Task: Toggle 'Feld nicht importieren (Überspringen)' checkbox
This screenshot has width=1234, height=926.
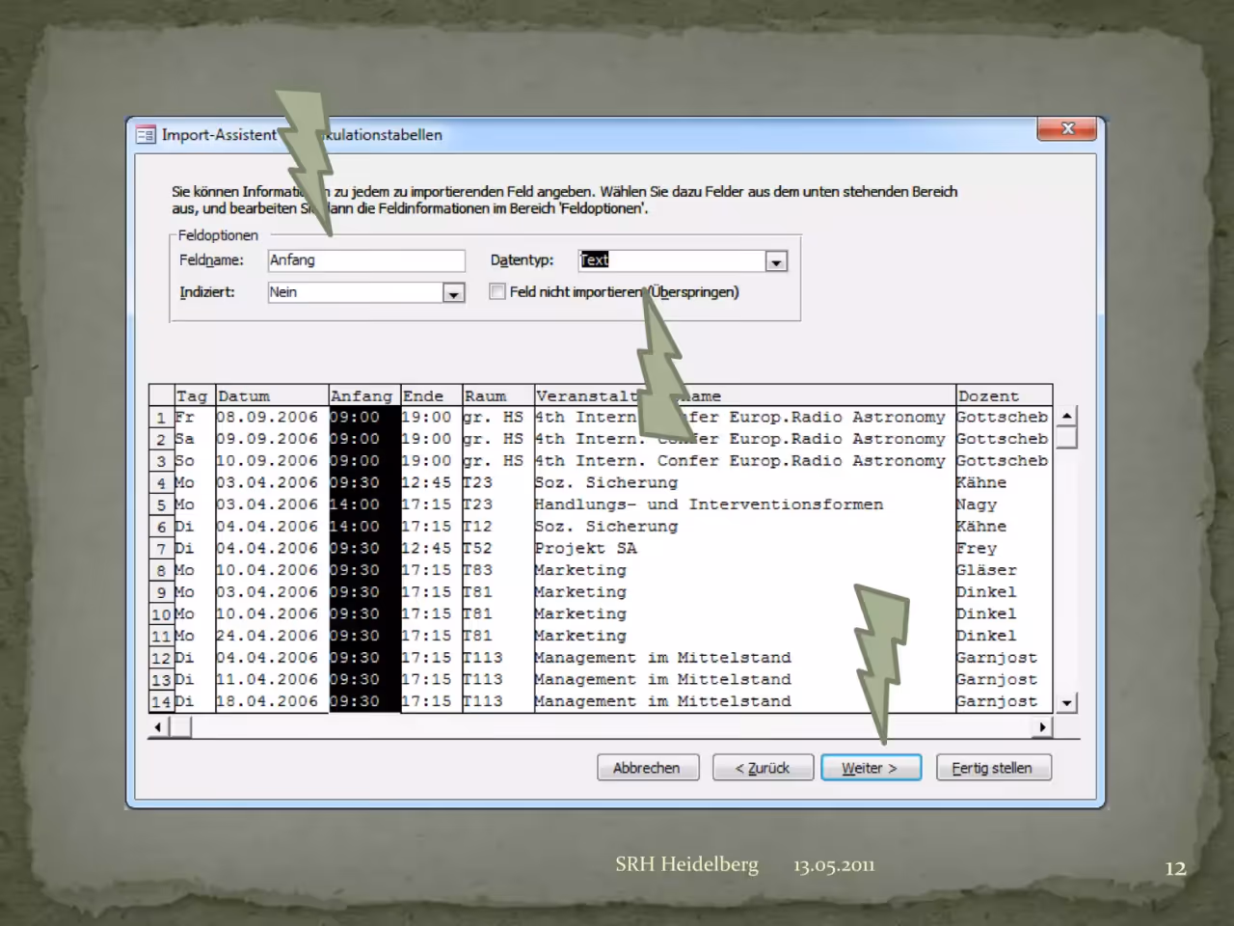Action: (497, 291)
